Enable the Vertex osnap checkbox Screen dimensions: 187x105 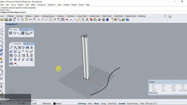pyautogui.click(x=170, y=90)
